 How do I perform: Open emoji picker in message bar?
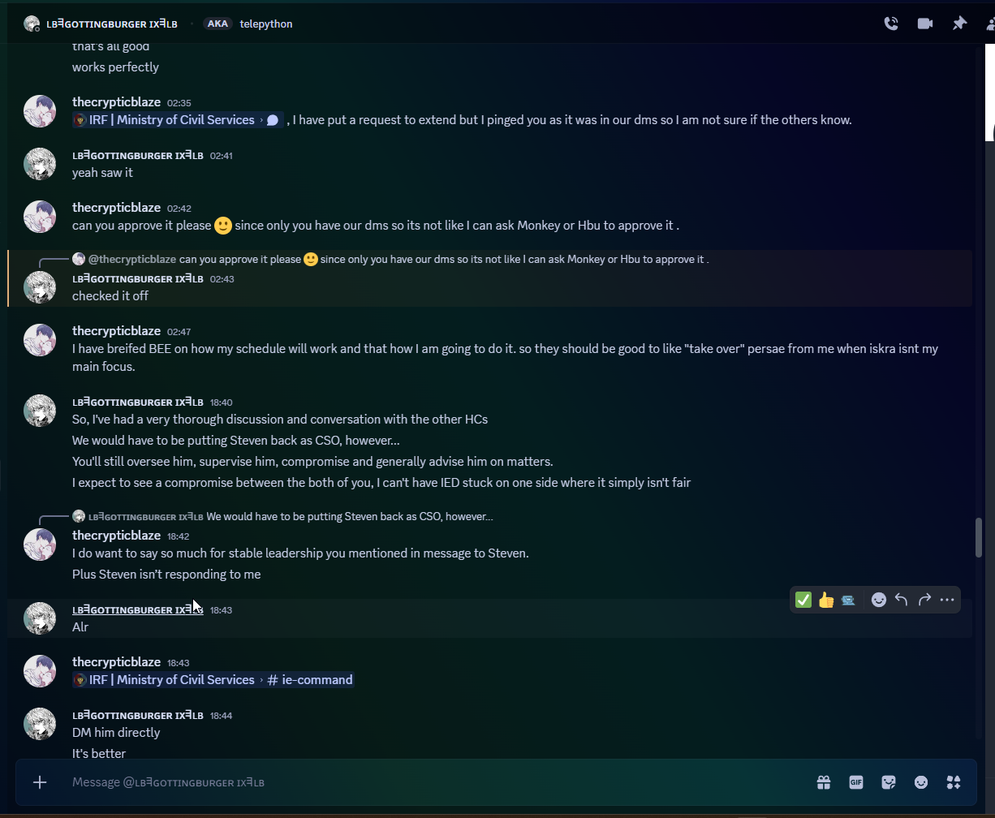(921, 782)
